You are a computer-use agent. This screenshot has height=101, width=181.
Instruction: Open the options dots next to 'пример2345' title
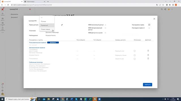pos(20,9)
